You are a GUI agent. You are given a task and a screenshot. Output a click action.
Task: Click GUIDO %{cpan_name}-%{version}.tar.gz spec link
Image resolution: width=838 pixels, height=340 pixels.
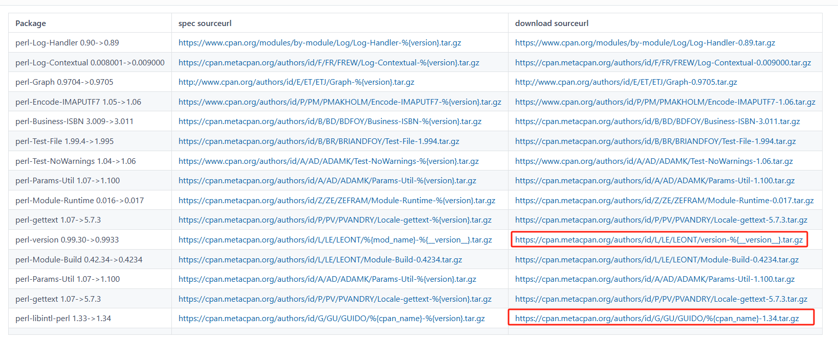point(331,319)
